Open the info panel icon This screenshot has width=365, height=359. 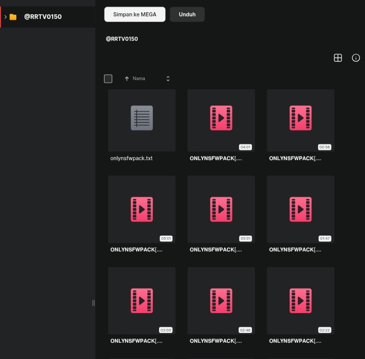(x=356, y=58)
